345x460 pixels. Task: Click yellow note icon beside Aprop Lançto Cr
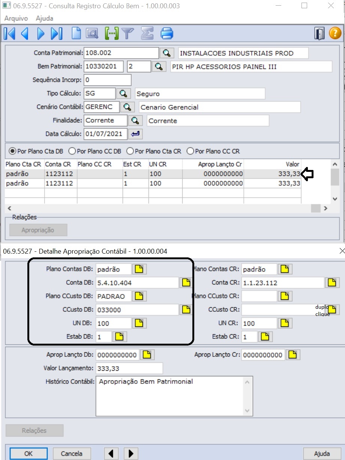(292, 355)
